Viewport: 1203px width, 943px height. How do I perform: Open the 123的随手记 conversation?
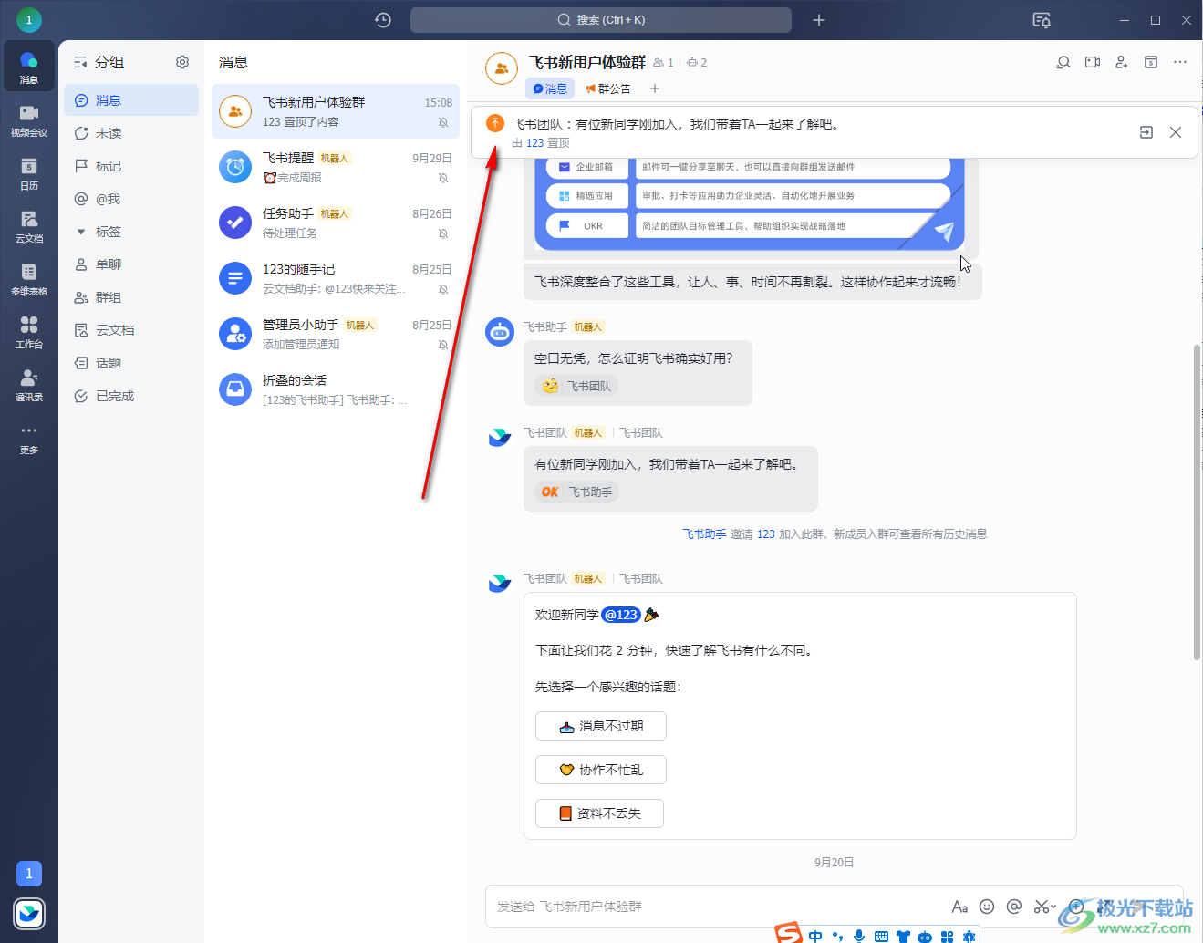pos(336,278)
